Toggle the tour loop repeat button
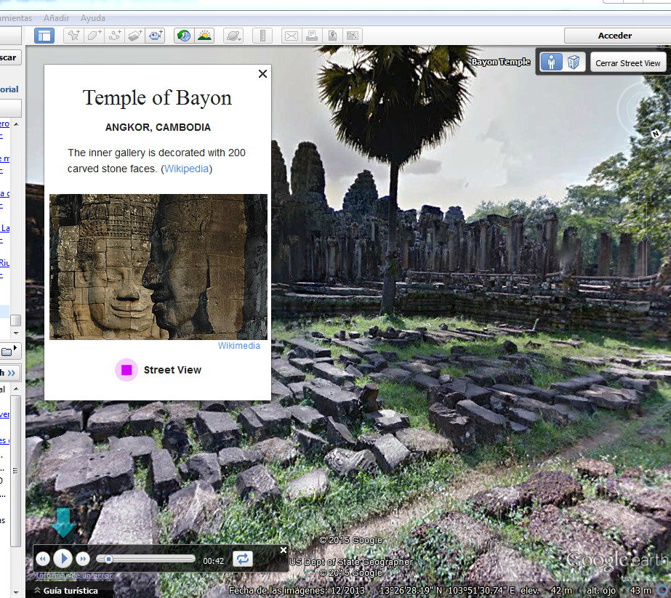The image size is (671, 598). [x=242, y=558]
